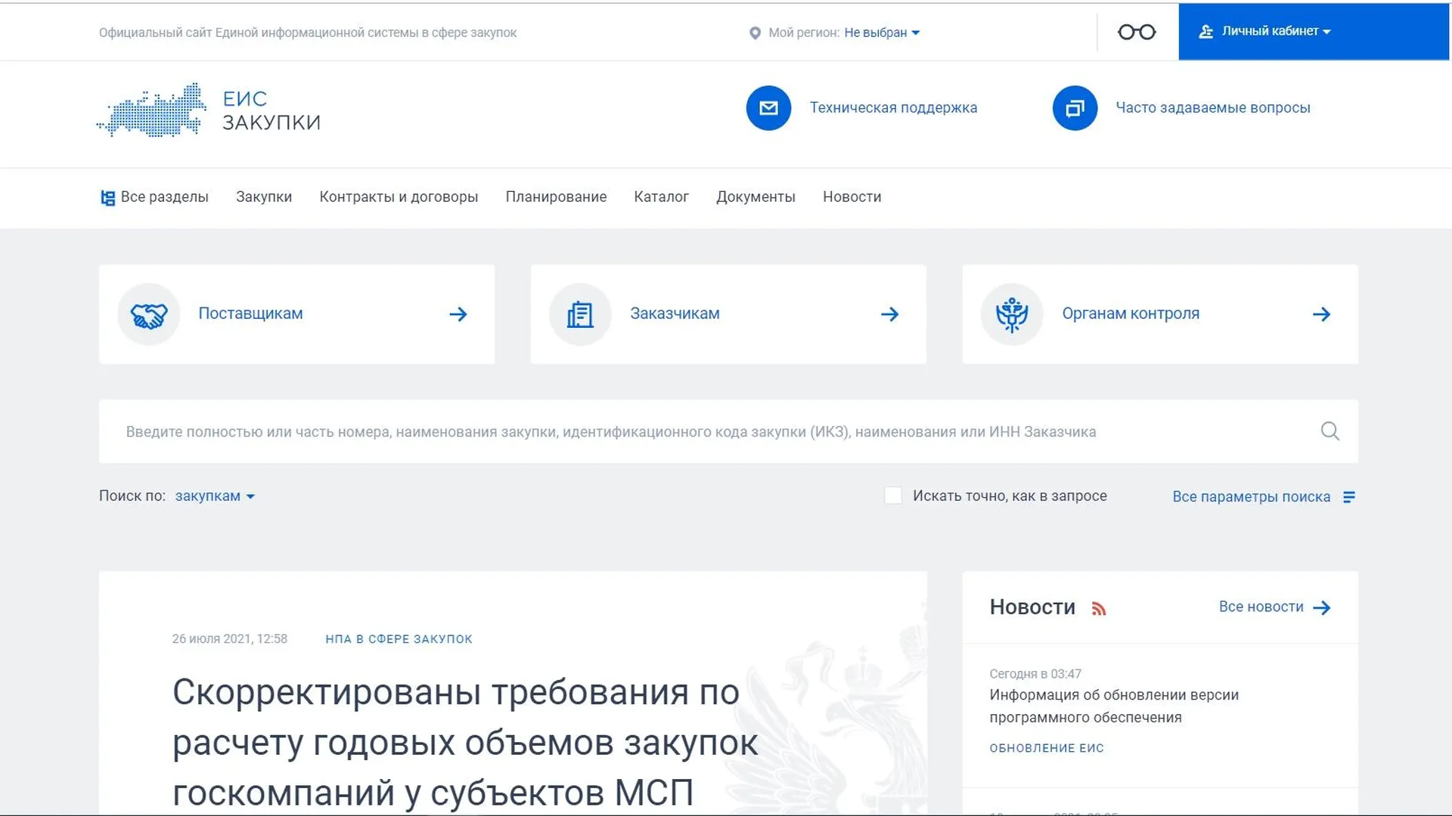1452x816 pixels.
Task: Click Все новости link
Action: pyautogui.click(x=1261, y=607)
